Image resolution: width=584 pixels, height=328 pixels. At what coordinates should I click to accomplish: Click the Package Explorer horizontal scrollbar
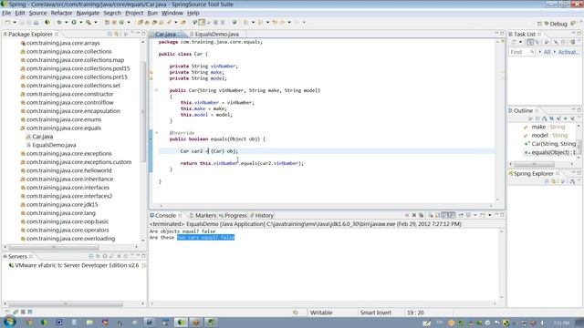(x=54, y=247)
